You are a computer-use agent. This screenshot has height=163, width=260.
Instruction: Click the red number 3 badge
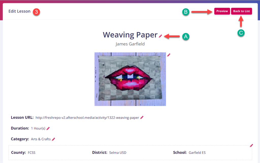tap(36, 12)
